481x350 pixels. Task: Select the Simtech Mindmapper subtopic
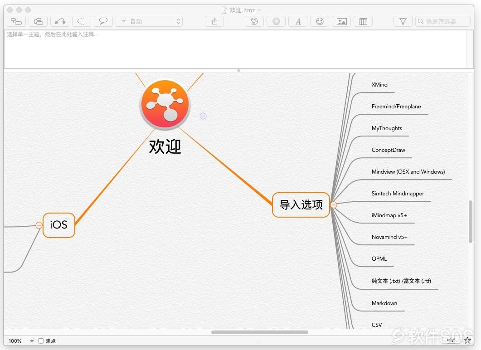tap(398, 194)
